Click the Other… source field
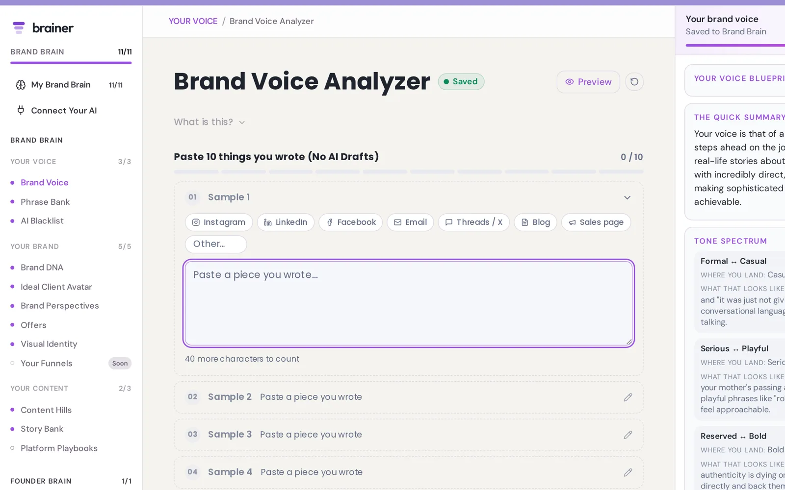 tap(216, 244)
